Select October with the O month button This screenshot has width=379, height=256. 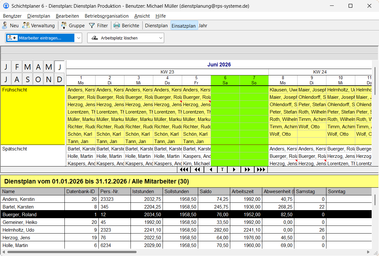38,79
